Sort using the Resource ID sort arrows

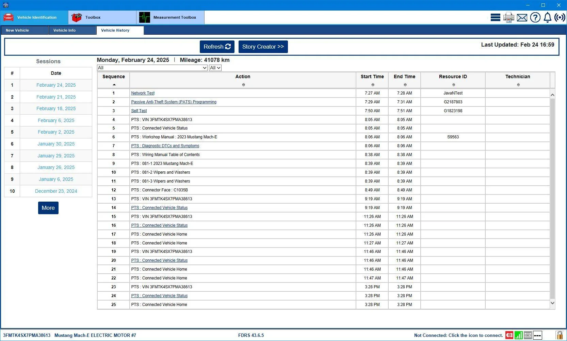pyautogui.click(x=454, y=85)
